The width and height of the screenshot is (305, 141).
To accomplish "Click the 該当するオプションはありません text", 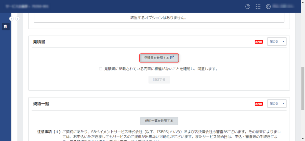I will click(159, 18).
